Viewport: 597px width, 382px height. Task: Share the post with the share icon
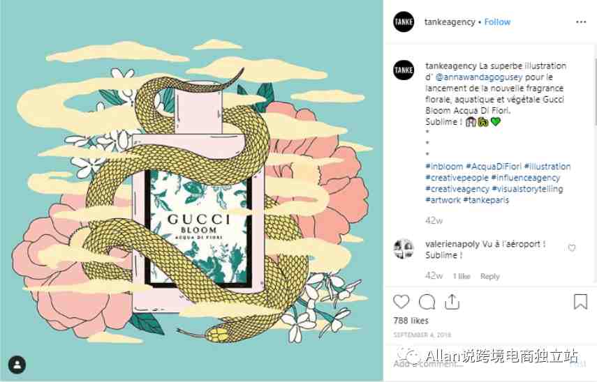452,302
